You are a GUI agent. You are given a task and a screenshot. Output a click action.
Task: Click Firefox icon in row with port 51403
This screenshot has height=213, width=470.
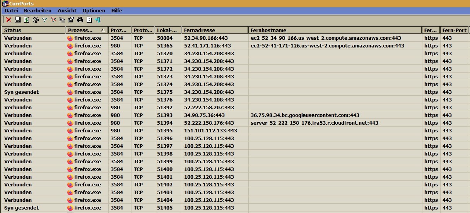point(70,192)
